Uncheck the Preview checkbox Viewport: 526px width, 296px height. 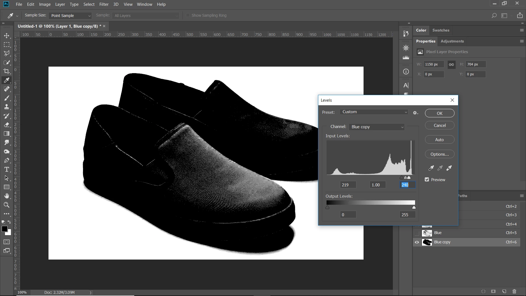click(427, 180)
